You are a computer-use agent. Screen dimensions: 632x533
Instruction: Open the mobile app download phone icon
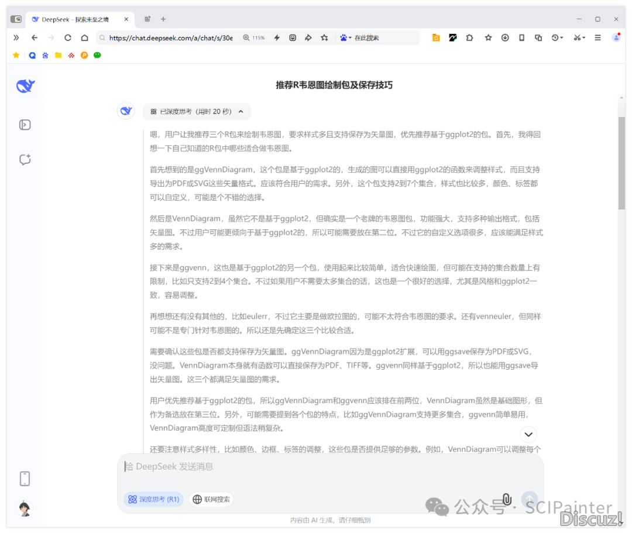click(x=25, y=479)
